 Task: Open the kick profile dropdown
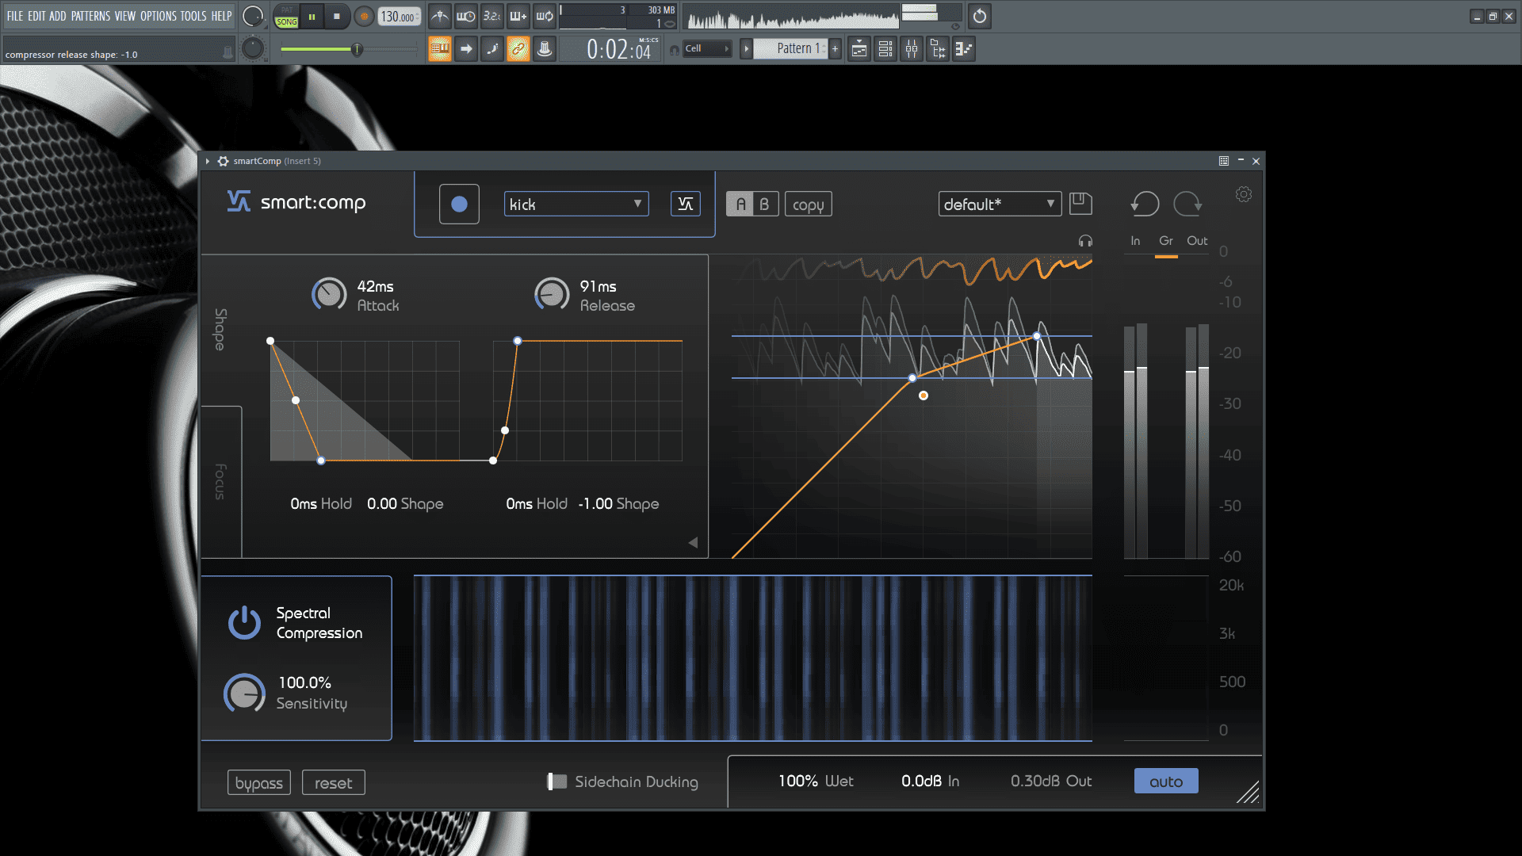click(x=576, y=204)
